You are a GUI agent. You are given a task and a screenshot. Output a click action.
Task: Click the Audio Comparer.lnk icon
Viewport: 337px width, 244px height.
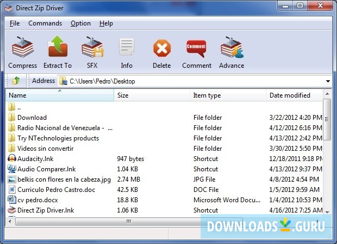[x=12, y=169]
